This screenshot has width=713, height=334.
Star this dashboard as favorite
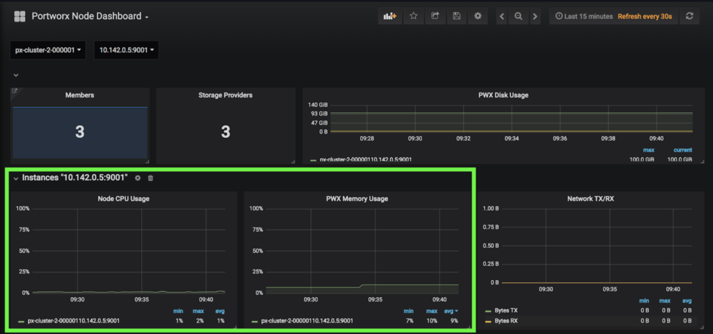pyautogui.click(x=414, y=16)
